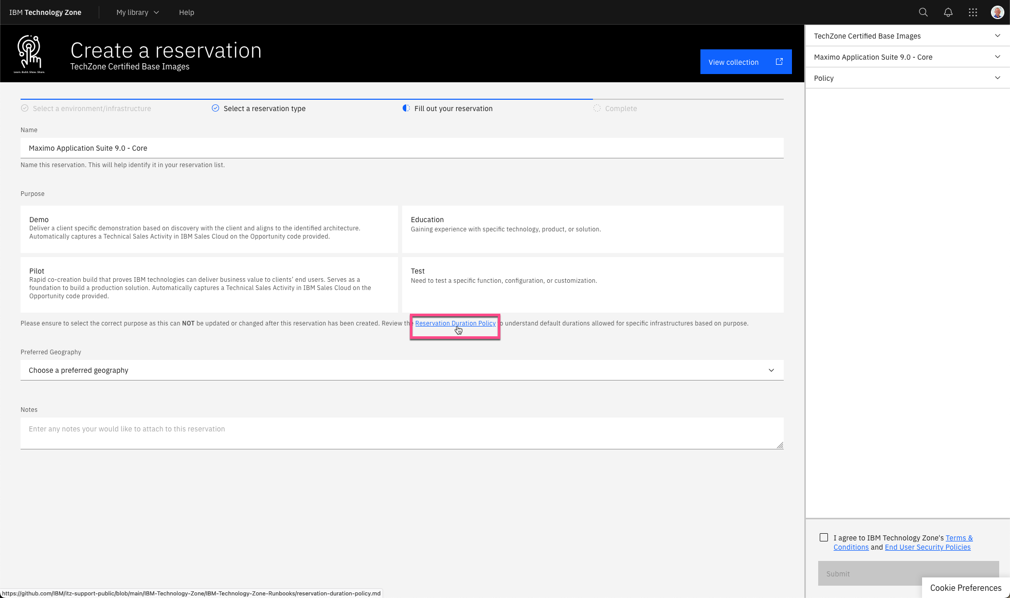This screenshot has height=598, width=1010.
Task: Click the Complete step label
Action: pyautogui.click(x=621, y=108)
